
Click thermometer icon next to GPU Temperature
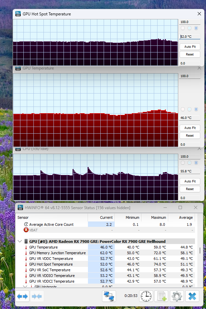pos(26,247)
